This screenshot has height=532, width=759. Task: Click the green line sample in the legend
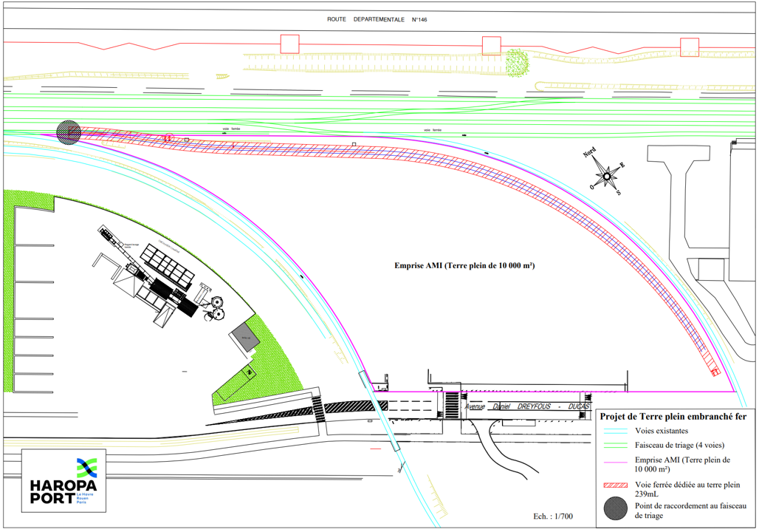click(x=615, y=446)
